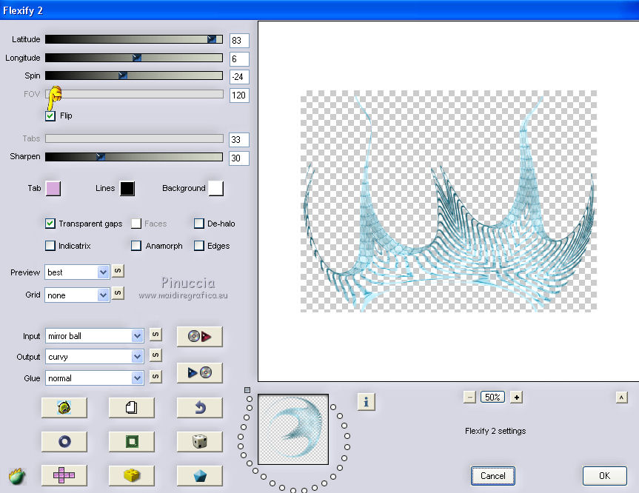Click the S button next to Output

pos(155,355)
